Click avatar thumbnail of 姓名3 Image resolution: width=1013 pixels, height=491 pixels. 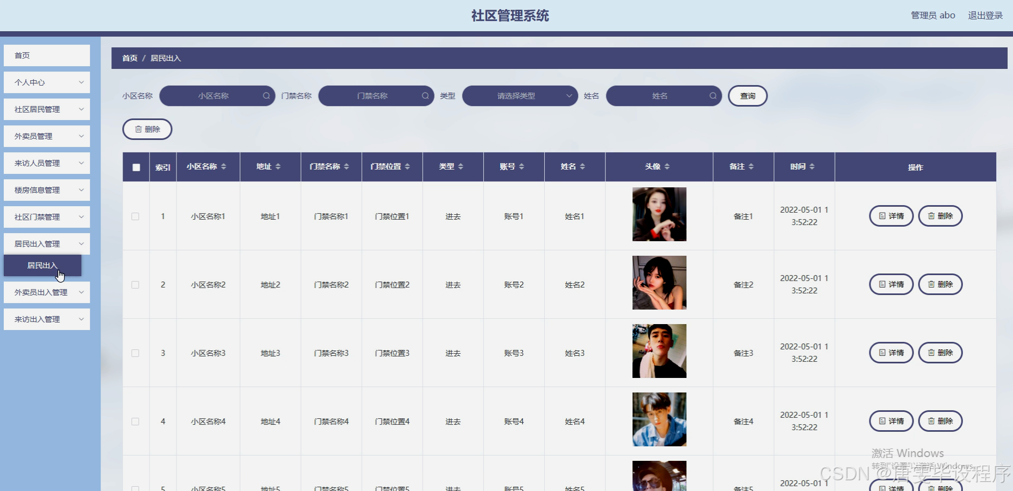[x=659, y=351]
